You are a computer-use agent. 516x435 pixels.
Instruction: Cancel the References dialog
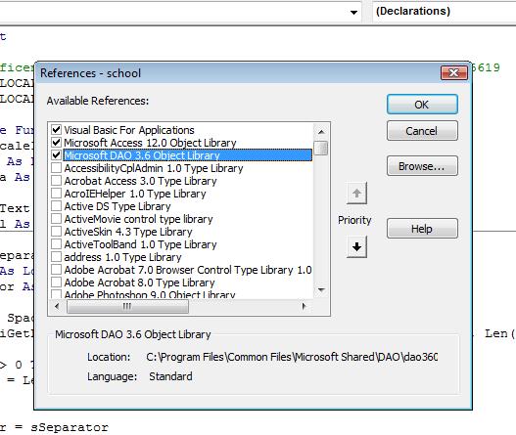pyautogui.click(x=422, y=131)
